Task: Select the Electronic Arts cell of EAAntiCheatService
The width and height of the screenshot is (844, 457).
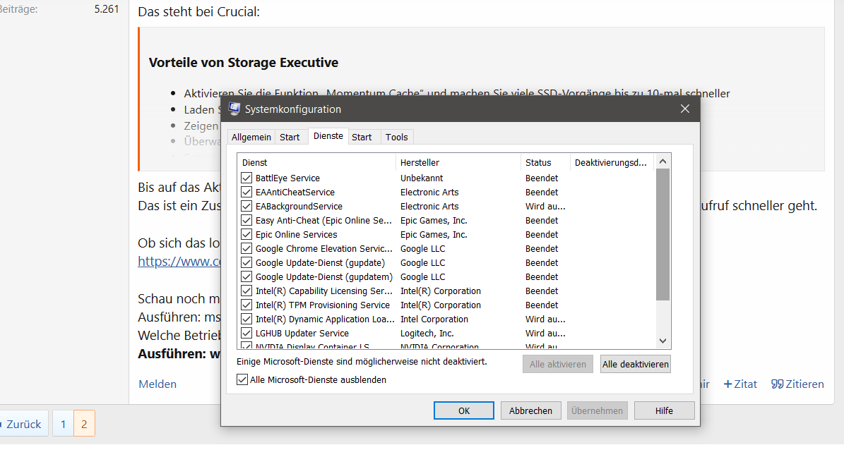Action: point(429,192)
